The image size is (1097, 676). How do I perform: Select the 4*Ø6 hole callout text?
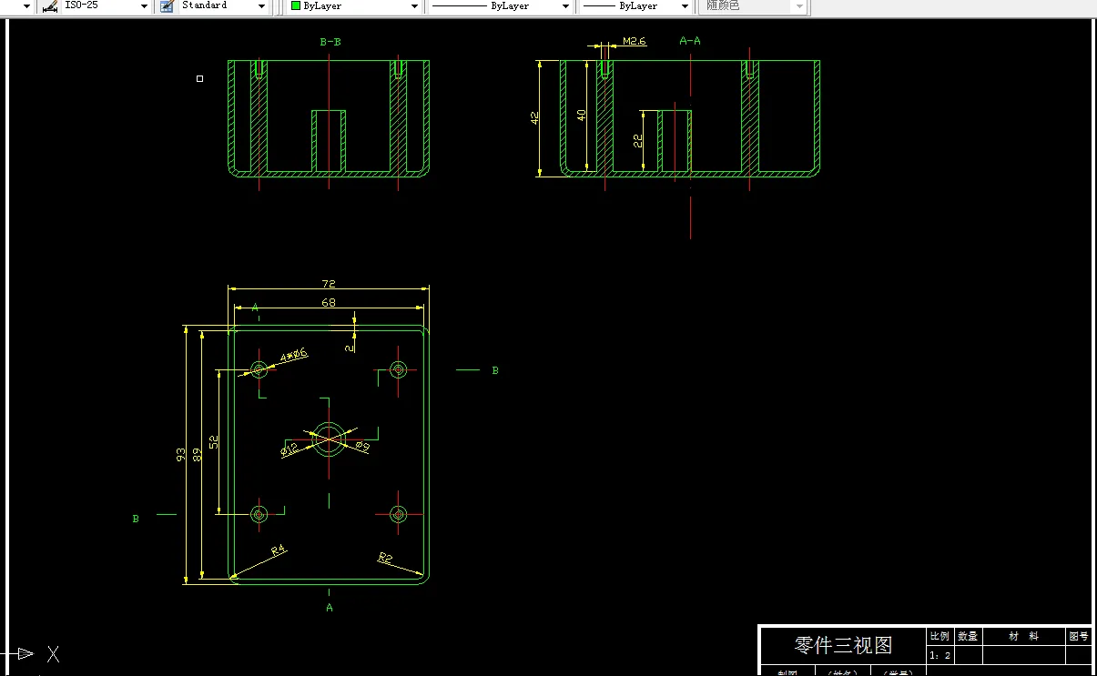point(293,355)
